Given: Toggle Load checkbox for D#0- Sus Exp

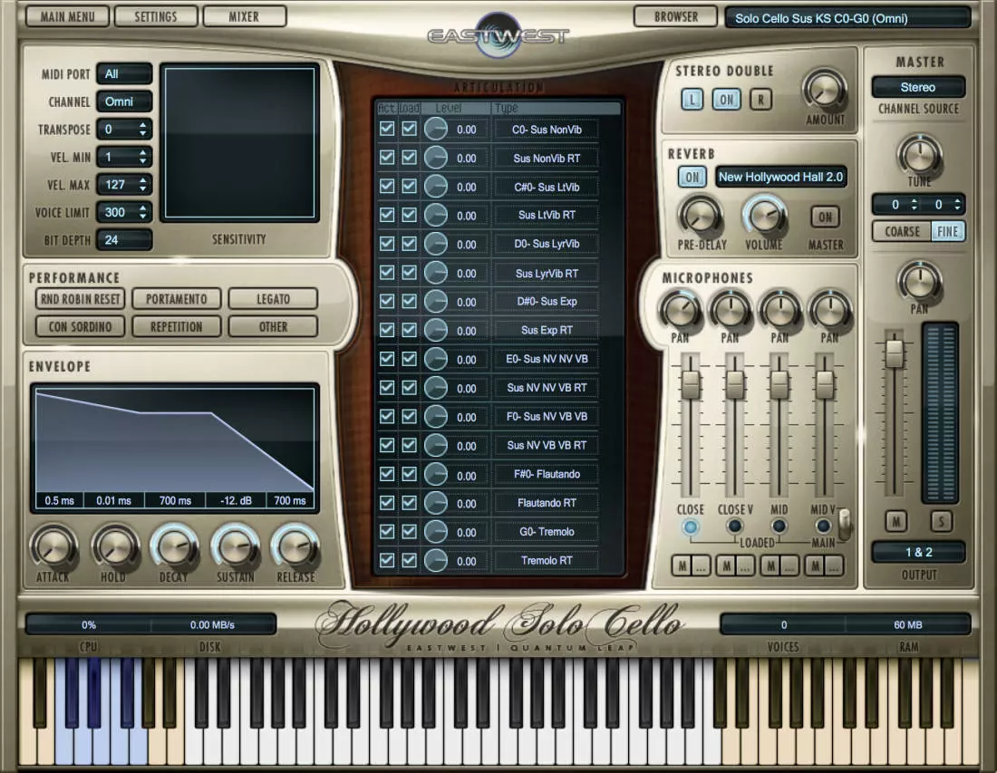Looking at the screenshot, I should coord(410,301).
